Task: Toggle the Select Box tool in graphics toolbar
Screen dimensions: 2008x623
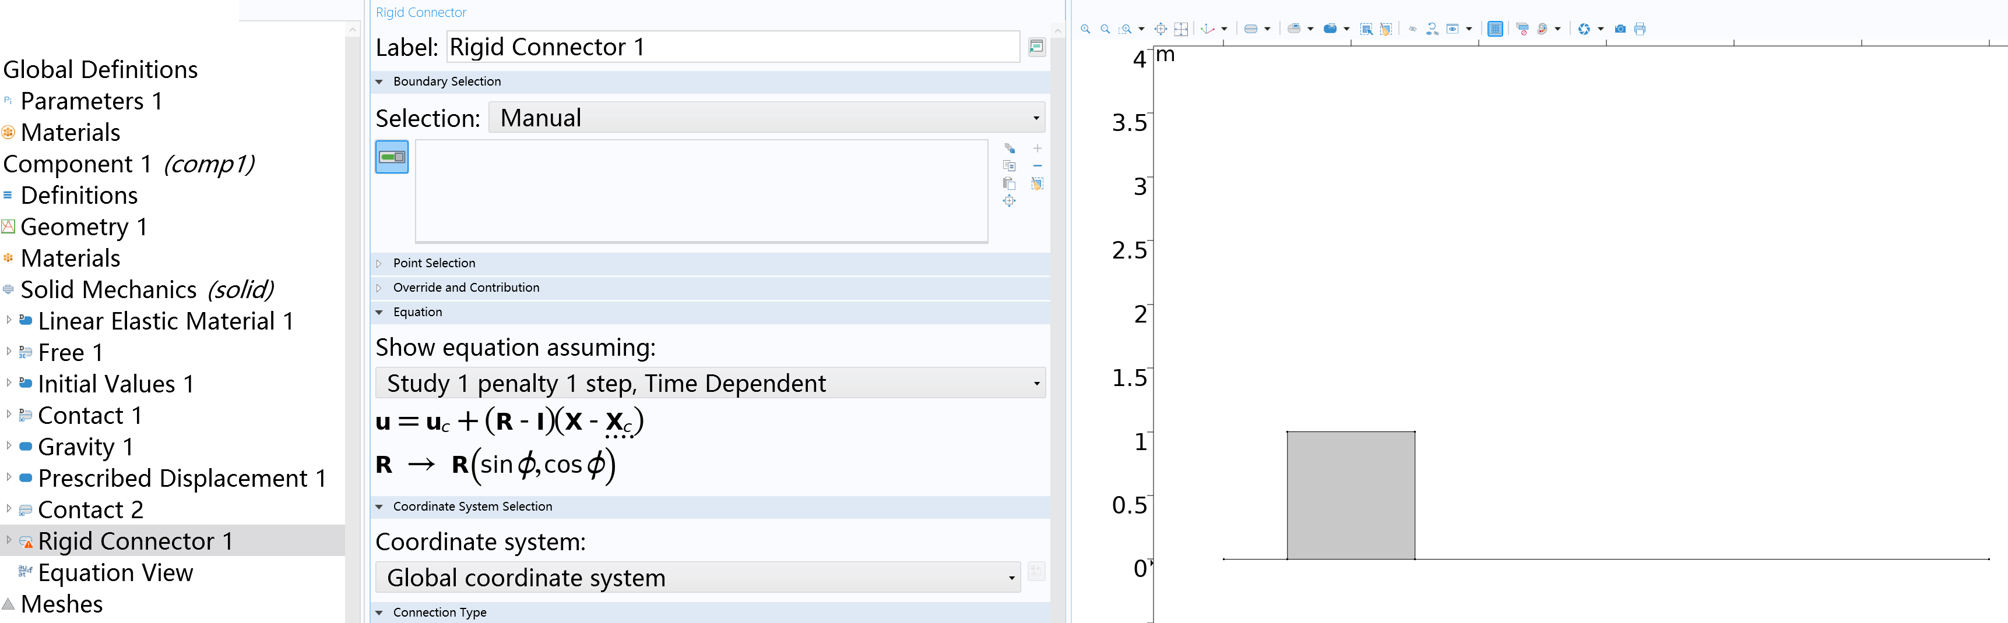Action: coord(1366,29)
